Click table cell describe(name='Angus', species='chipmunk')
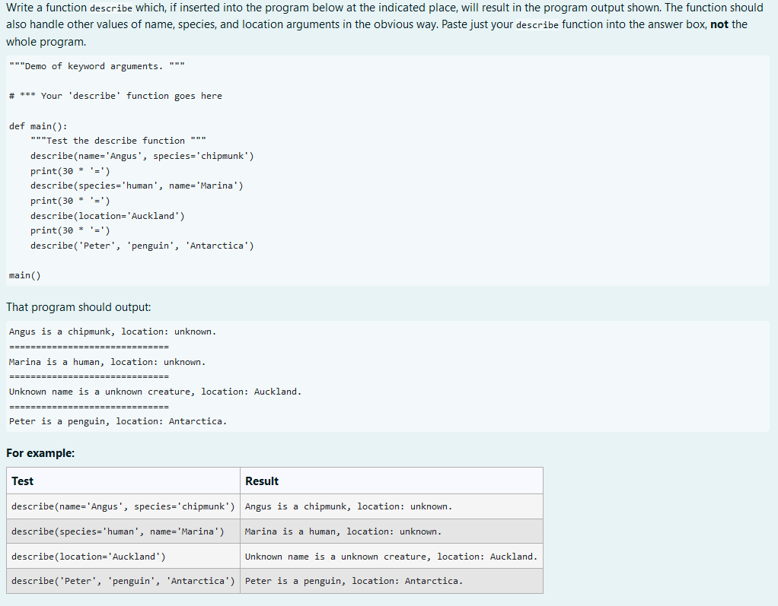The height and width of the screenshot is (606, 778). pyautogui.click(x=123, y=506)
